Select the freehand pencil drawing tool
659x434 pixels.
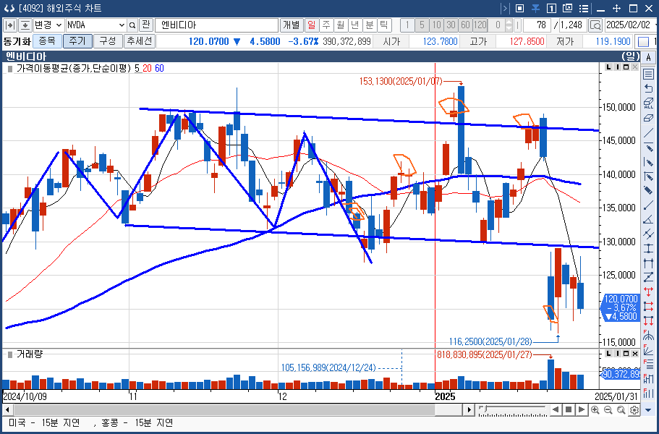(648, 191)
